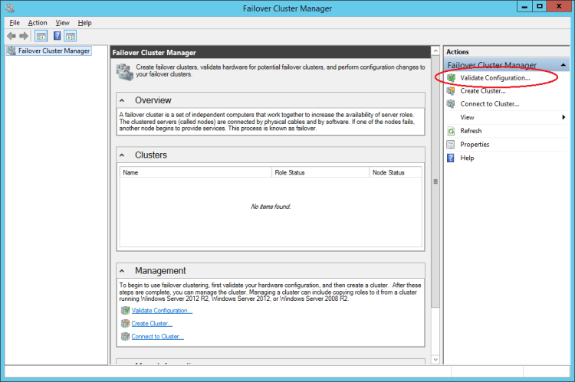Click the Properties icon in Actions pane
The width and height of the screenshot is (575, 382).
(453, 144)
